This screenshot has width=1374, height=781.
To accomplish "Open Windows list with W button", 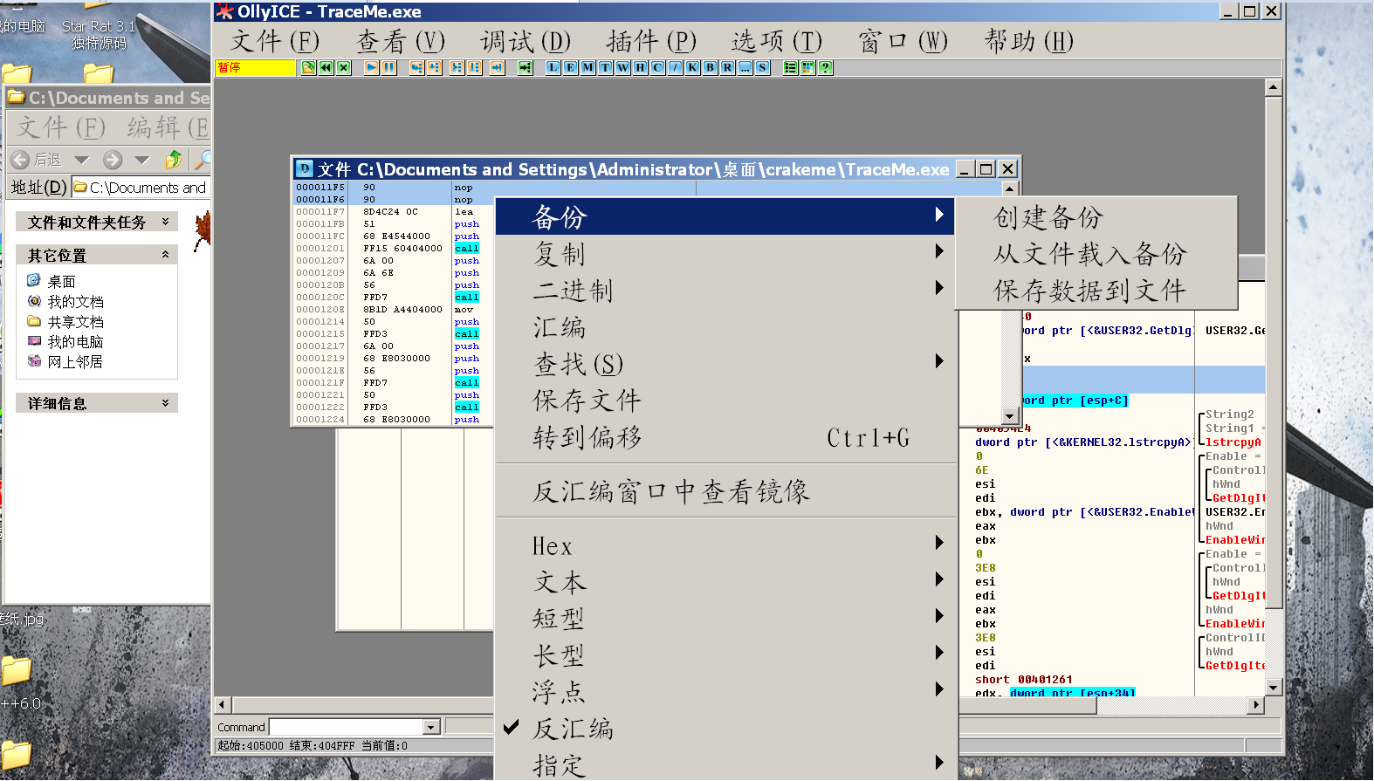I will click(x=622, y=67).
